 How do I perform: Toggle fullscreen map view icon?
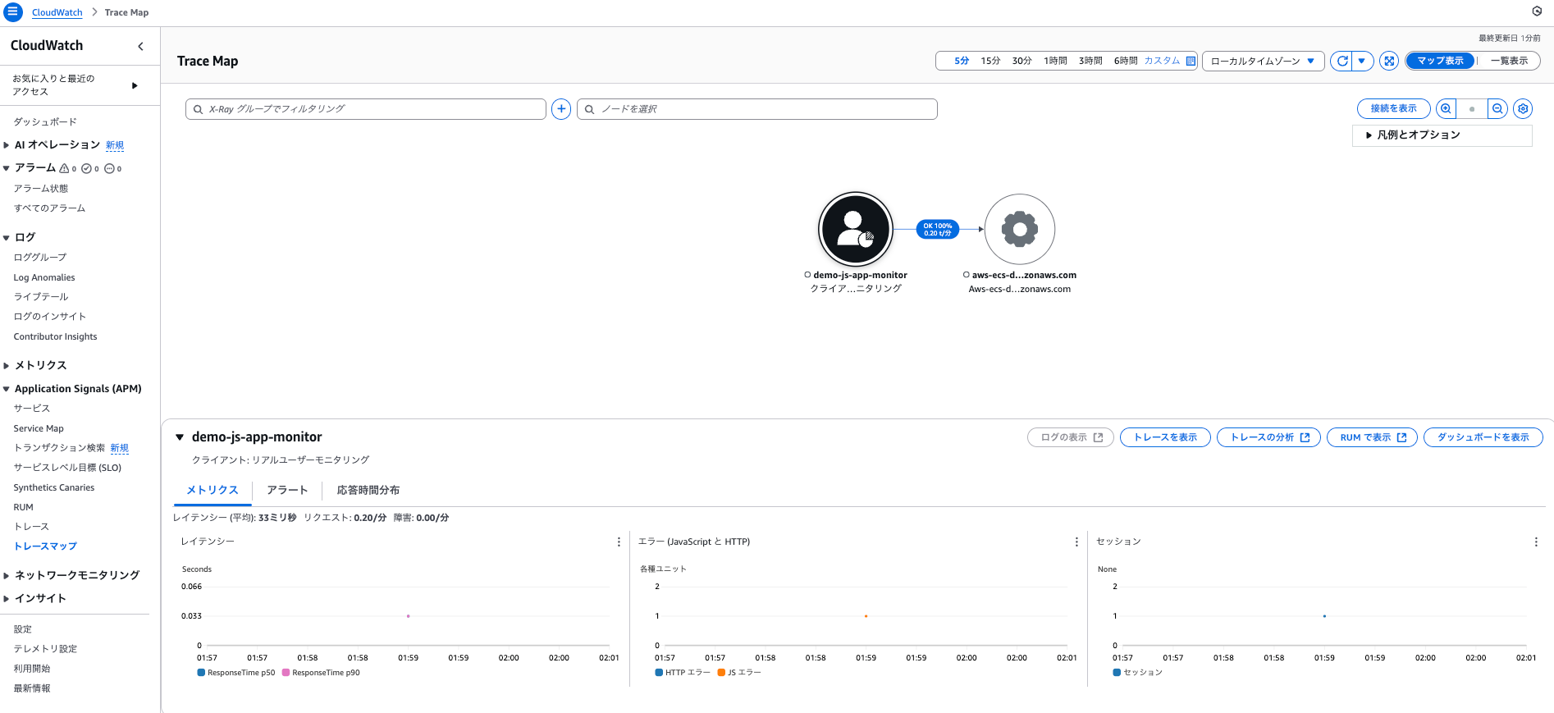click(1389, 61)
